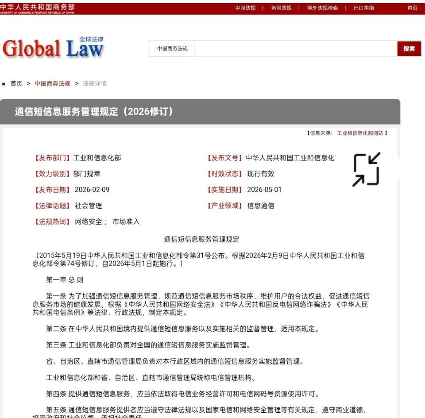Click the Global Law logo
Image resolution: width=425 pixels, height=418 pixels.
coord(53,48)
